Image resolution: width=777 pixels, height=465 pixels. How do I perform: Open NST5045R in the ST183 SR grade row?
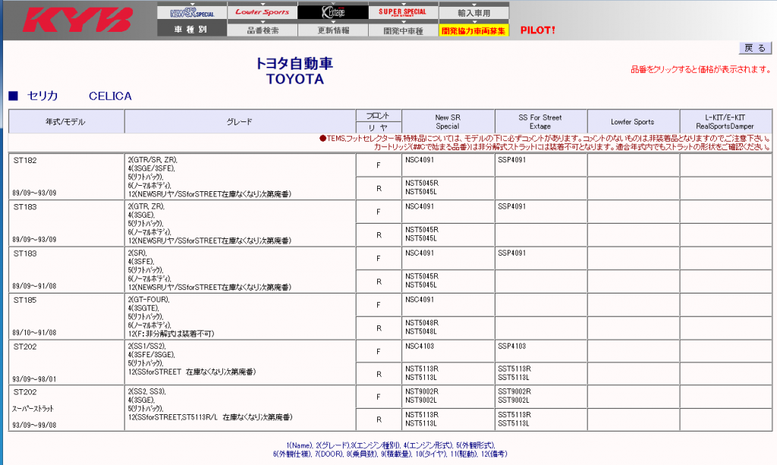422,276
